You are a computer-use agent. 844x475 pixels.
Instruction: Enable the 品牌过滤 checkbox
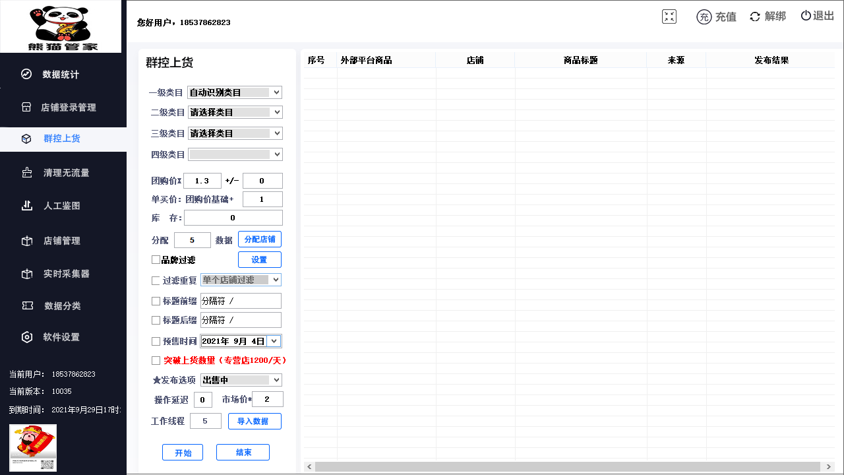(156, 260)
